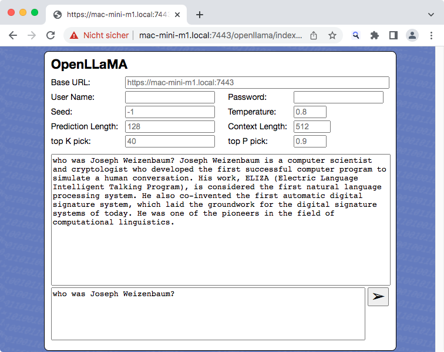The height and width of the screenshot is (352, 444).
Task: Share this page via the share icon
Action: [314, 35]
